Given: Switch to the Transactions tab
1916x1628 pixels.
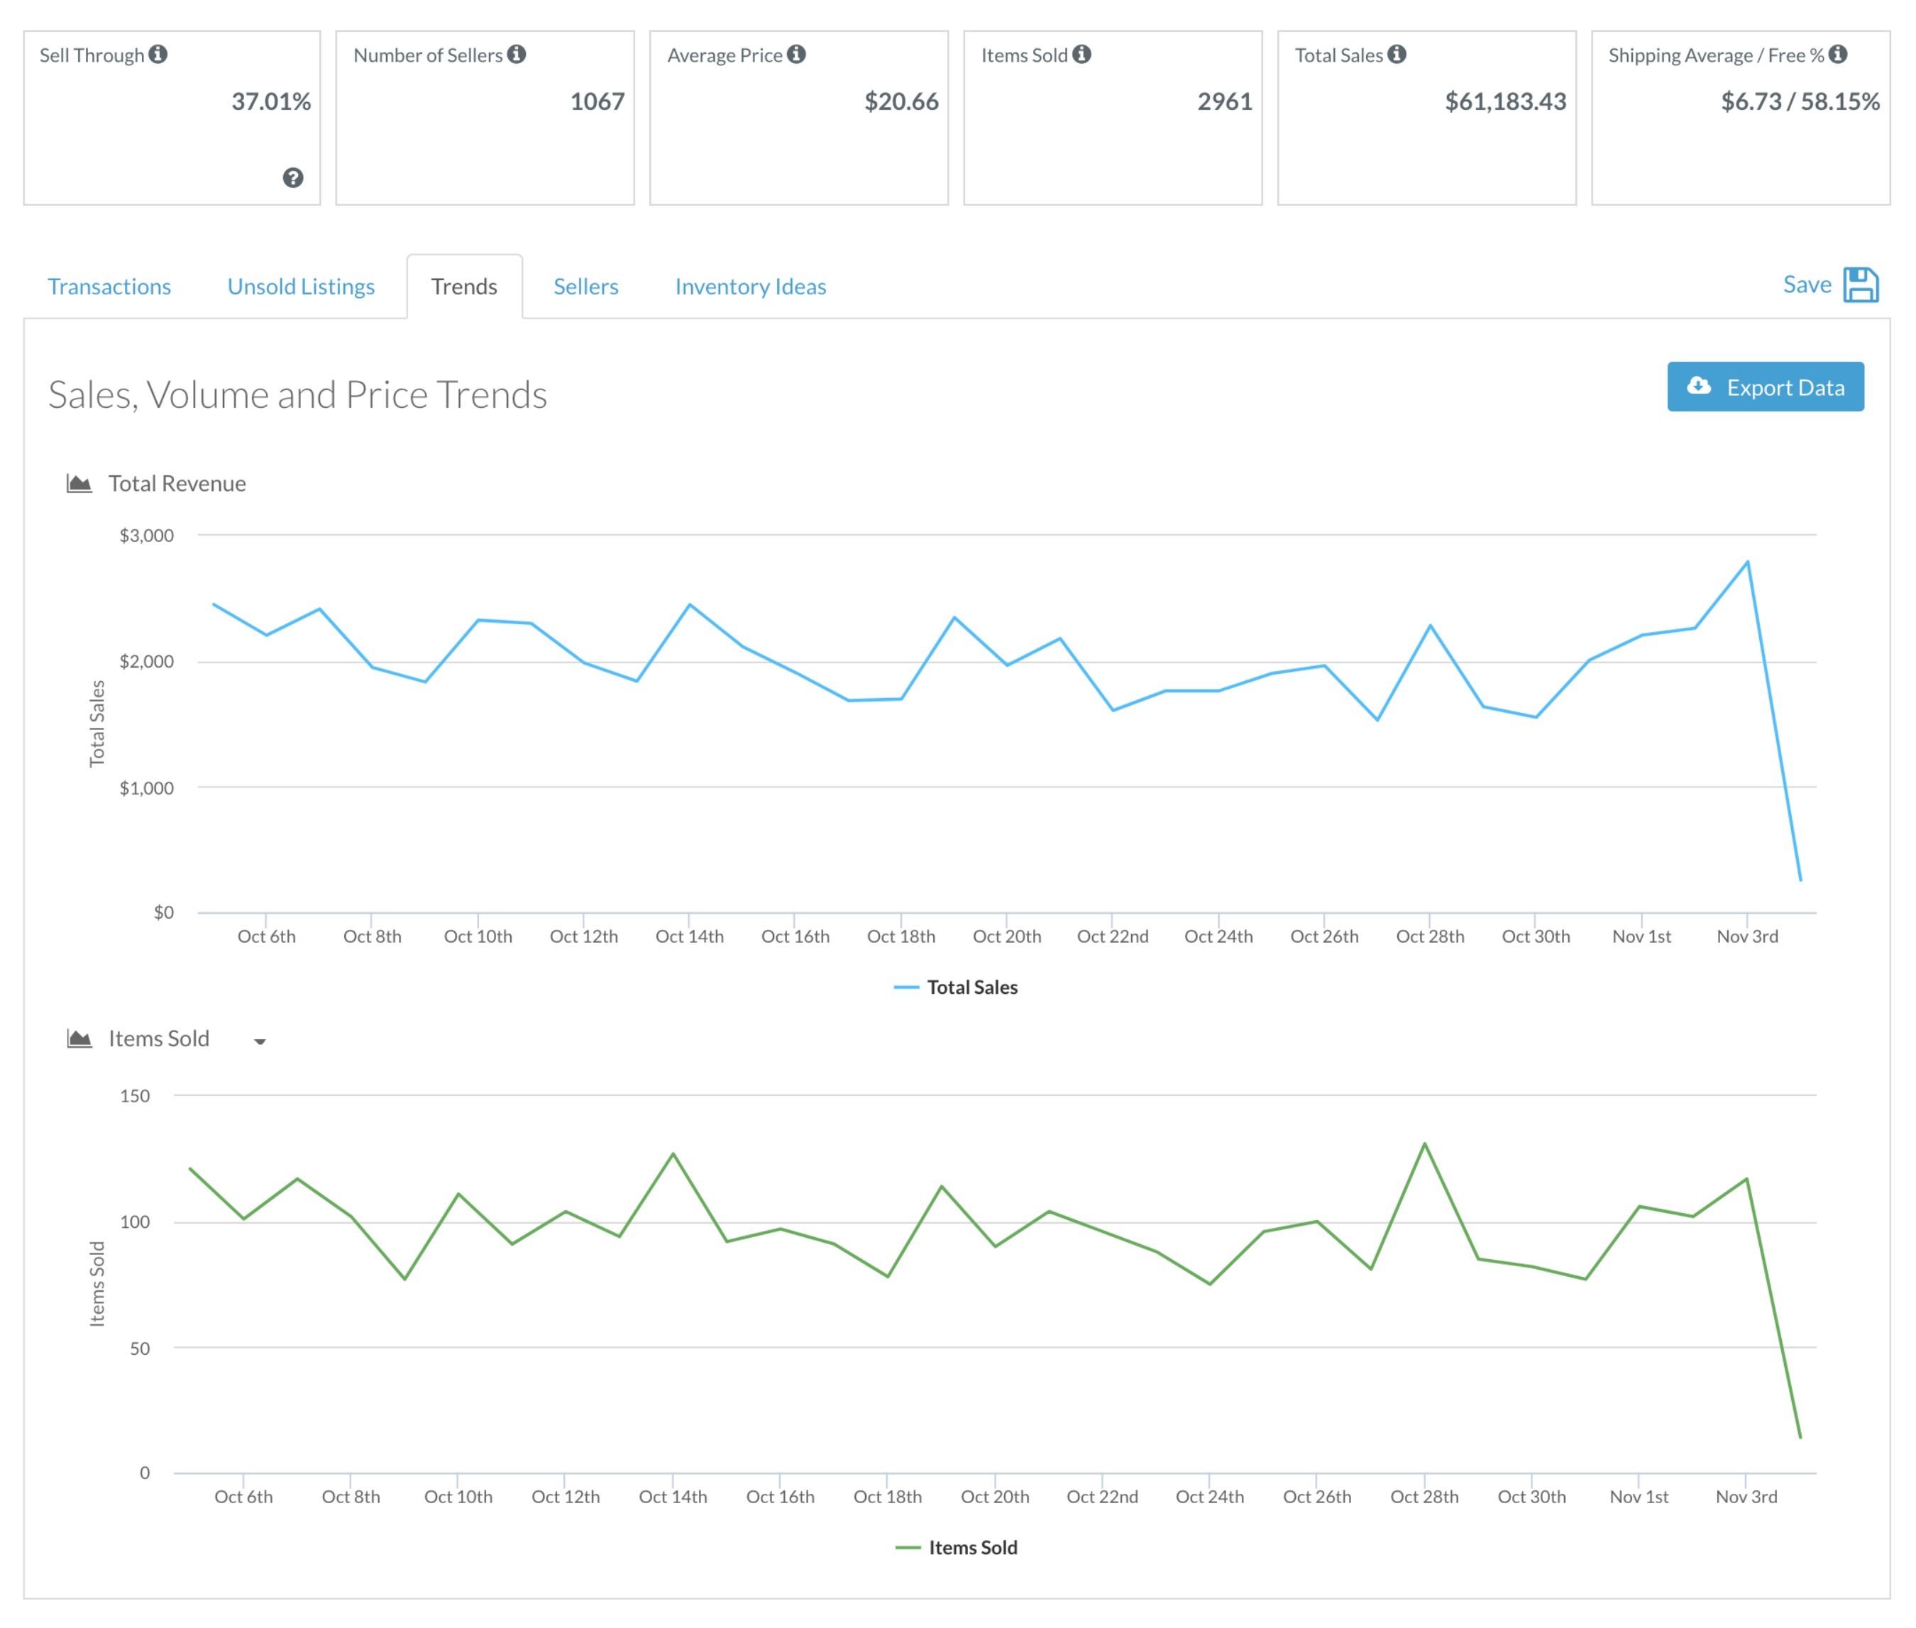Looking at the screenshot, I should (x=109, y=287).
